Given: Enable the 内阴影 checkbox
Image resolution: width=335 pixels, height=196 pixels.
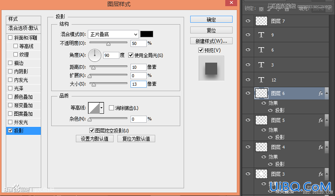Looking at the screenshot, I should click(10, 71).
